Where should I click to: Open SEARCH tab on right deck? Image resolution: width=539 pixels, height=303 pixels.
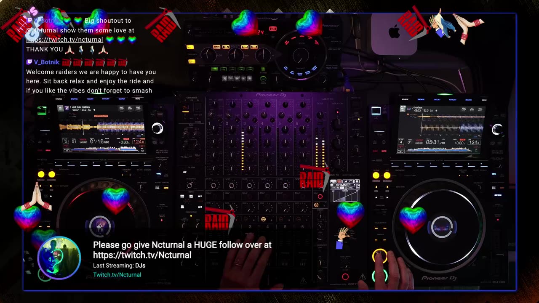(469, 100)
